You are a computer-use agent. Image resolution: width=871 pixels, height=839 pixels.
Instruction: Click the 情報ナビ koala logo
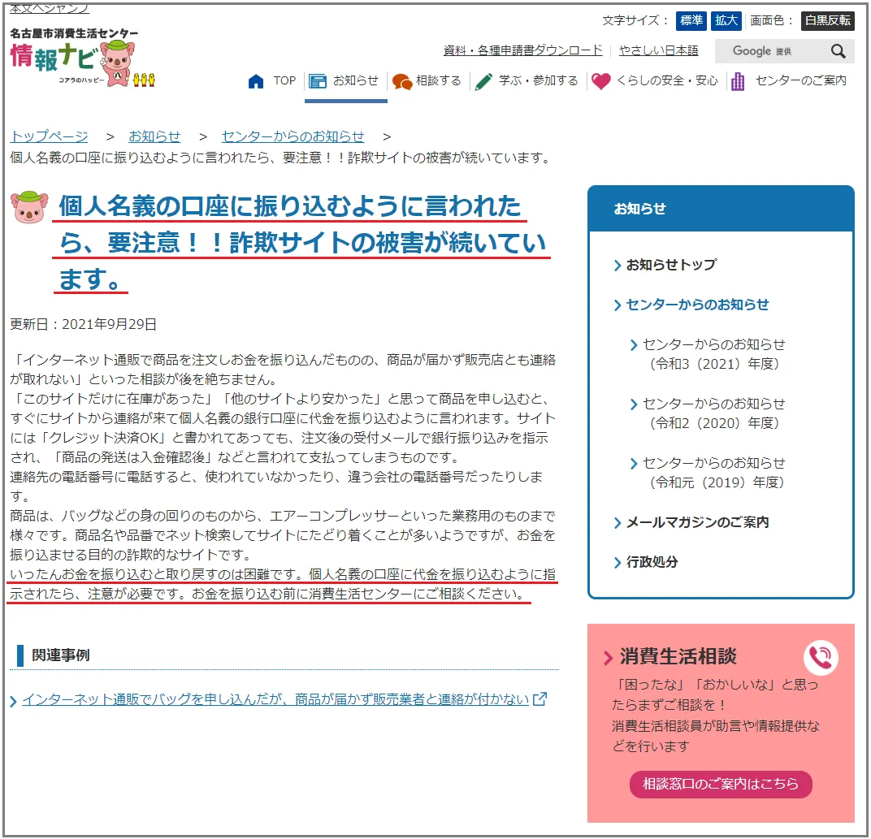tap(81, 61)
